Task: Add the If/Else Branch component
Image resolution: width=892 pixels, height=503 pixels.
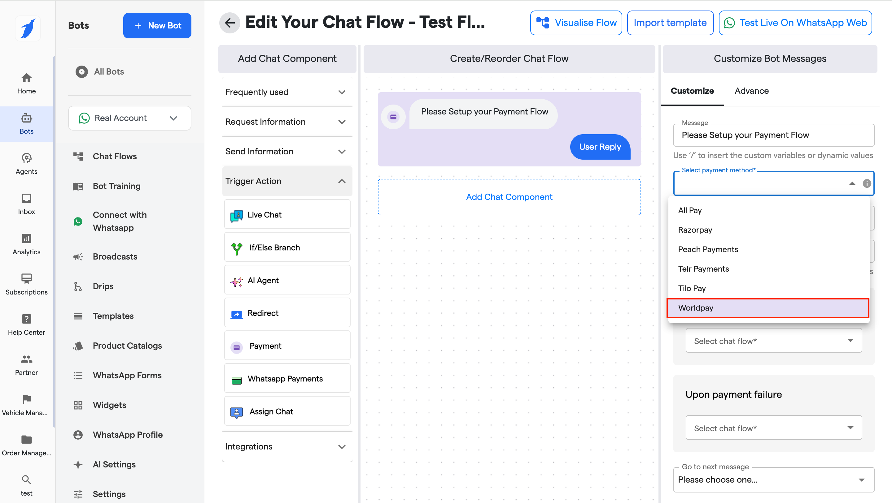Action: click(287, 247)
